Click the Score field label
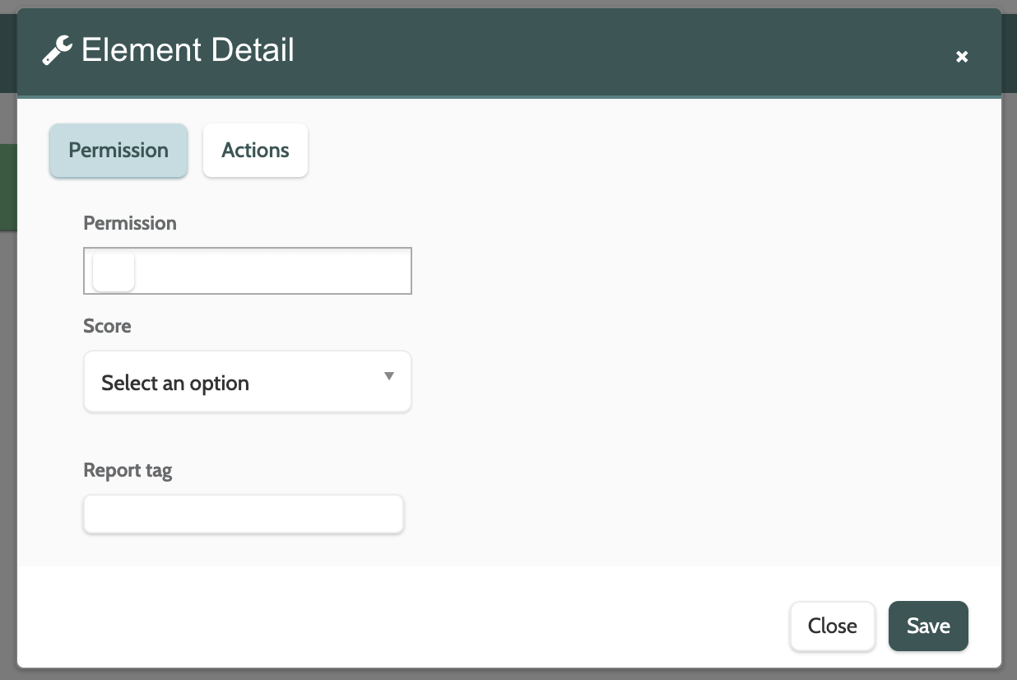Screen dimensions: 1017x680 [107, 326]
